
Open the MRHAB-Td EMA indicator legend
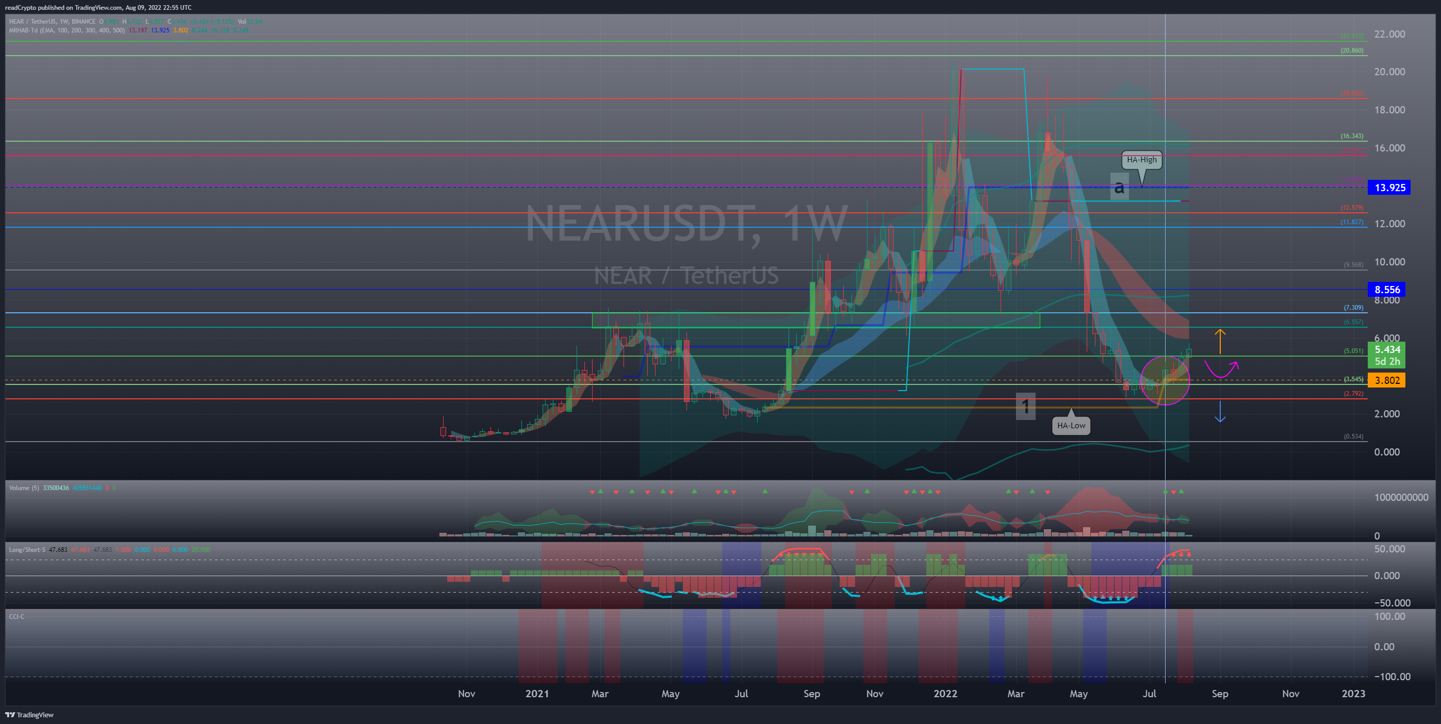tap(67, 30)
